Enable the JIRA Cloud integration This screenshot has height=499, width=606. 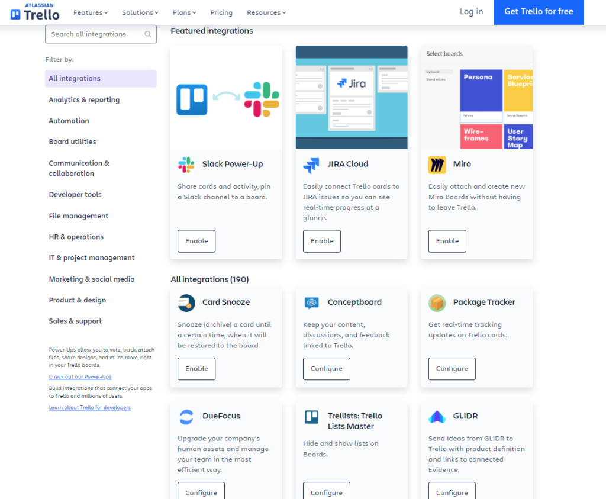point(322,241)
